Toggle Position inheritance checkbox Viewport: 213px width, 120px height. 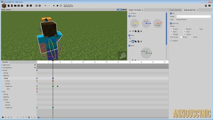coord(171,29)
